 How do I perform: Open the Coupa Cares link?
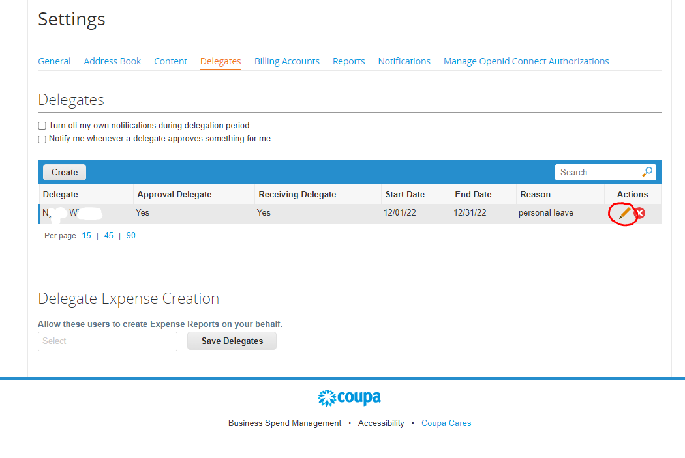pyautogui.click(x=446, y=423)
